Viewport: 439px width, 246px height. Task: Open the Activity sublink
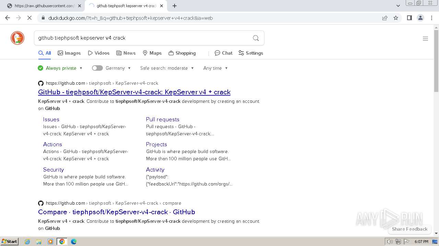(x=155, y=169)
